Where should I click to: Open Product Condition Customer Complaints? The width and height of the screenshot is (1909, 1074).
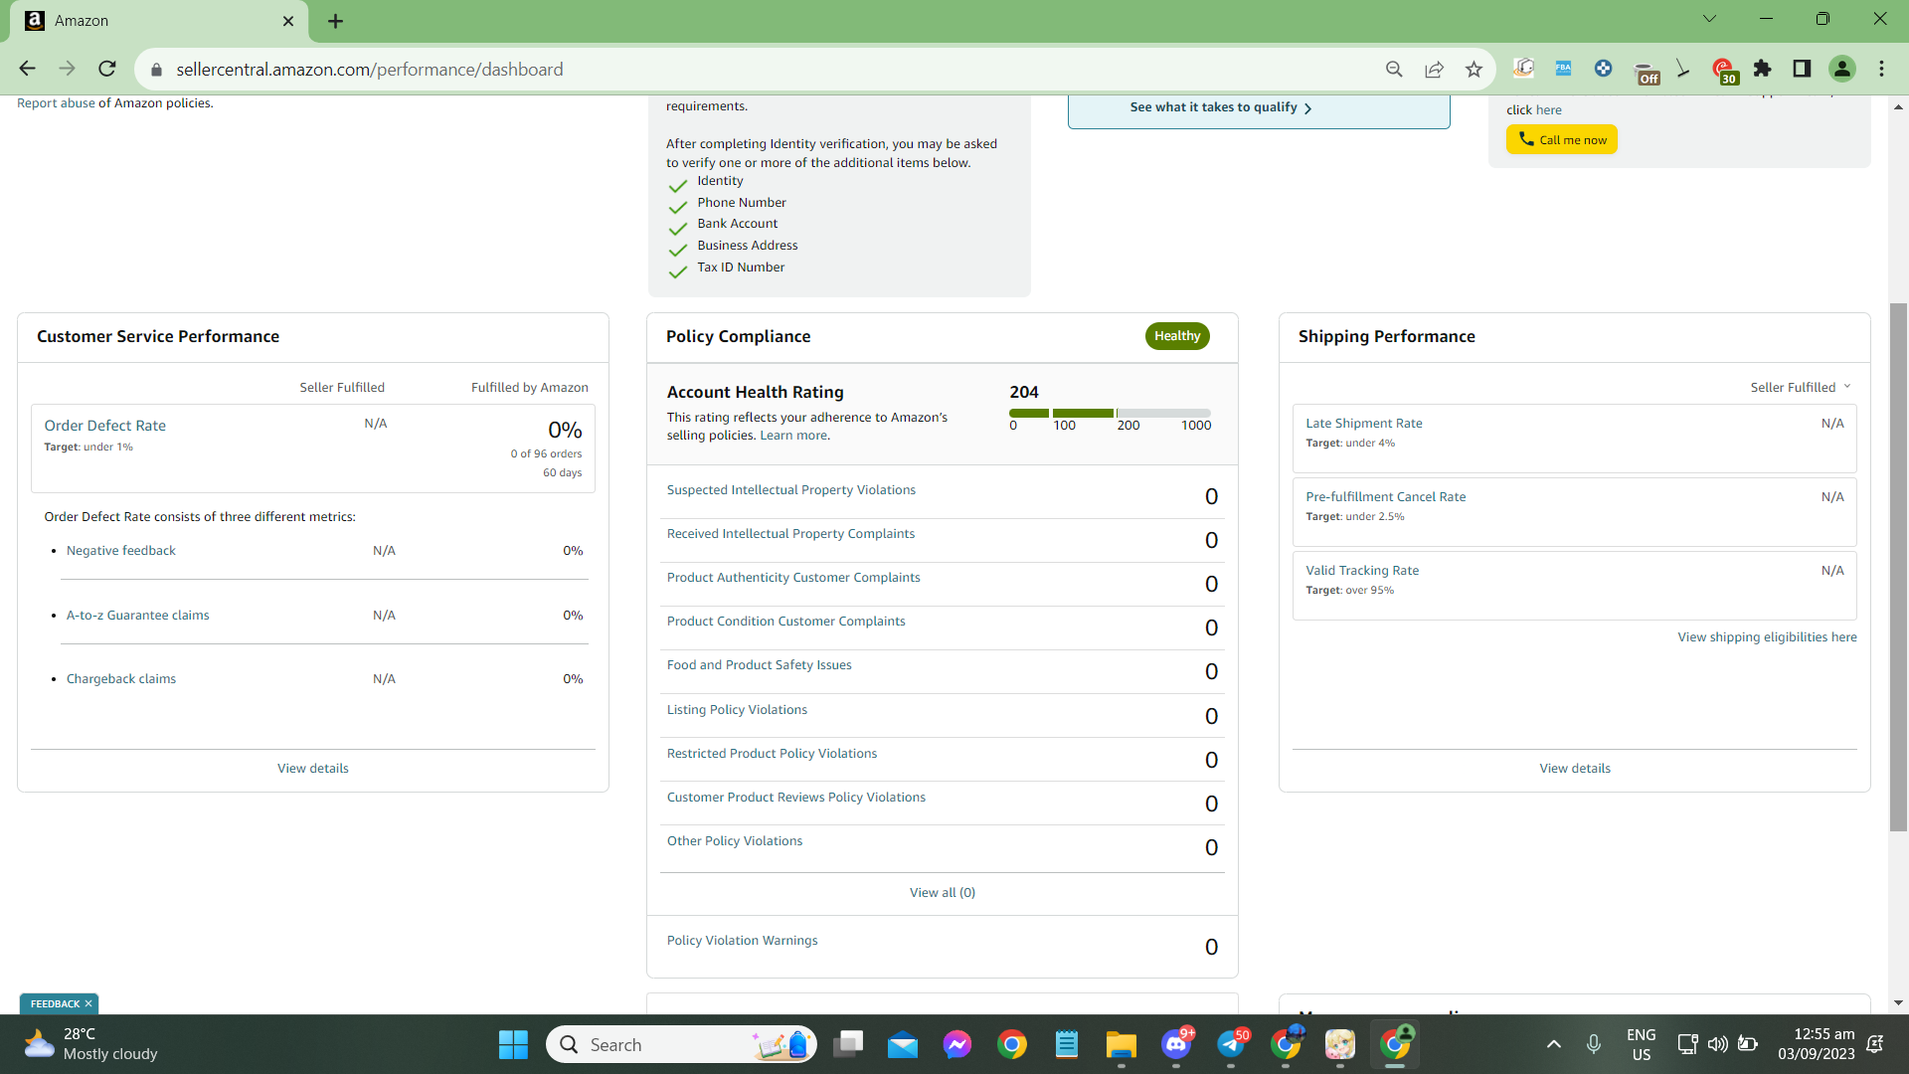[786, 622]
